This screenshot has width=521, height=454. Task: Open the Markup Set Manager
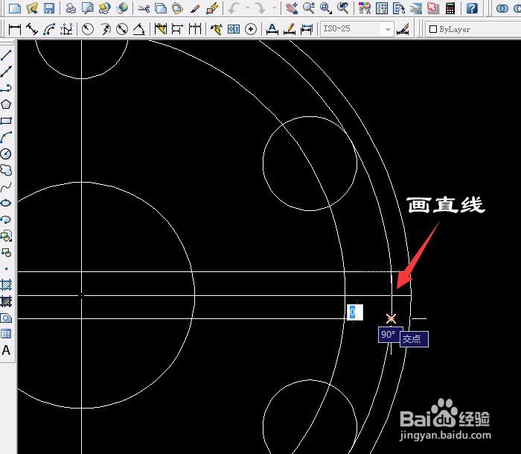(x=433, y=8)
